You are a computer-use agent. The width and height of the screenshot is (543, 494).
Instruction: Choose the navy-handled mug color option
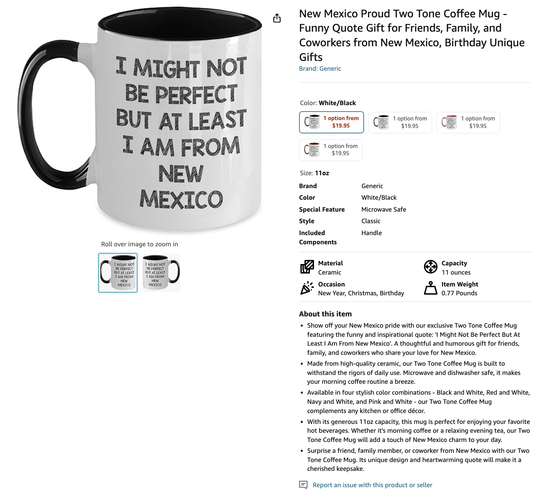tap(400, 122)
